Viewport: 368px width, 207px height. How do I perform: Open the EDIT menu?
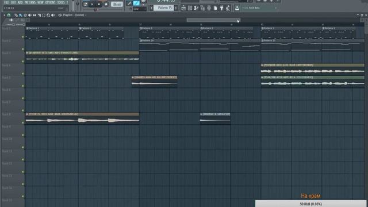click(x=13, y=2)
